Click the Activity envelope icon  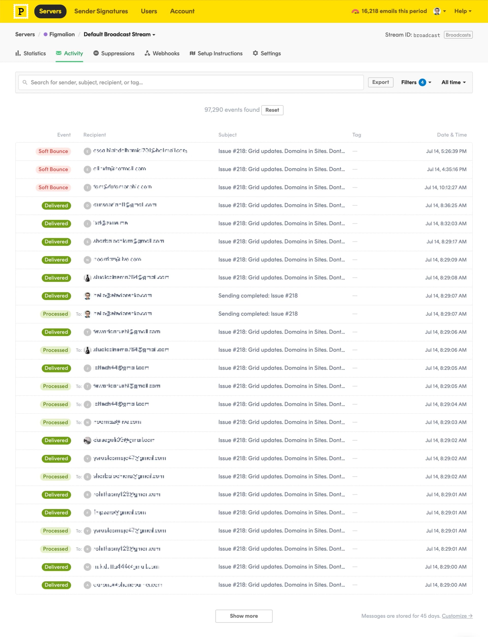pyautogui.click(x=59, y=53)
